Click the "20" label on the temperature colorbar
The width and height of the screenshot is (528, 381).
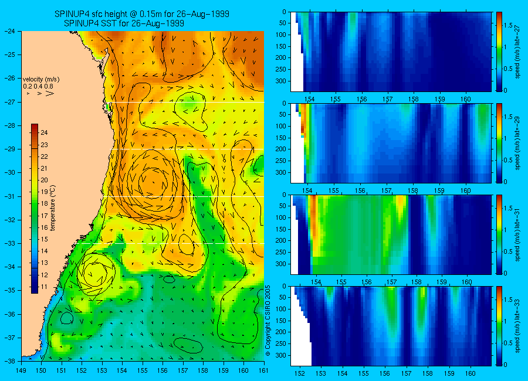pyautogui.click(x=44, y=180)
